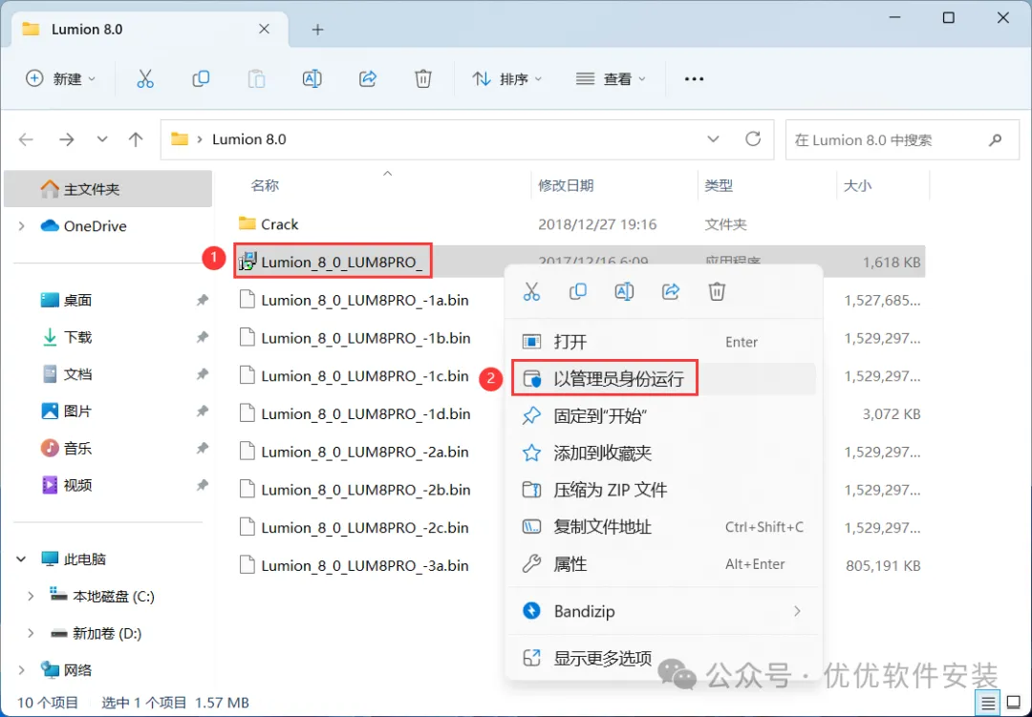Open the 排序 sort dropdown
The height and width of the screenshot is (717, 1032).
(507, 79)
